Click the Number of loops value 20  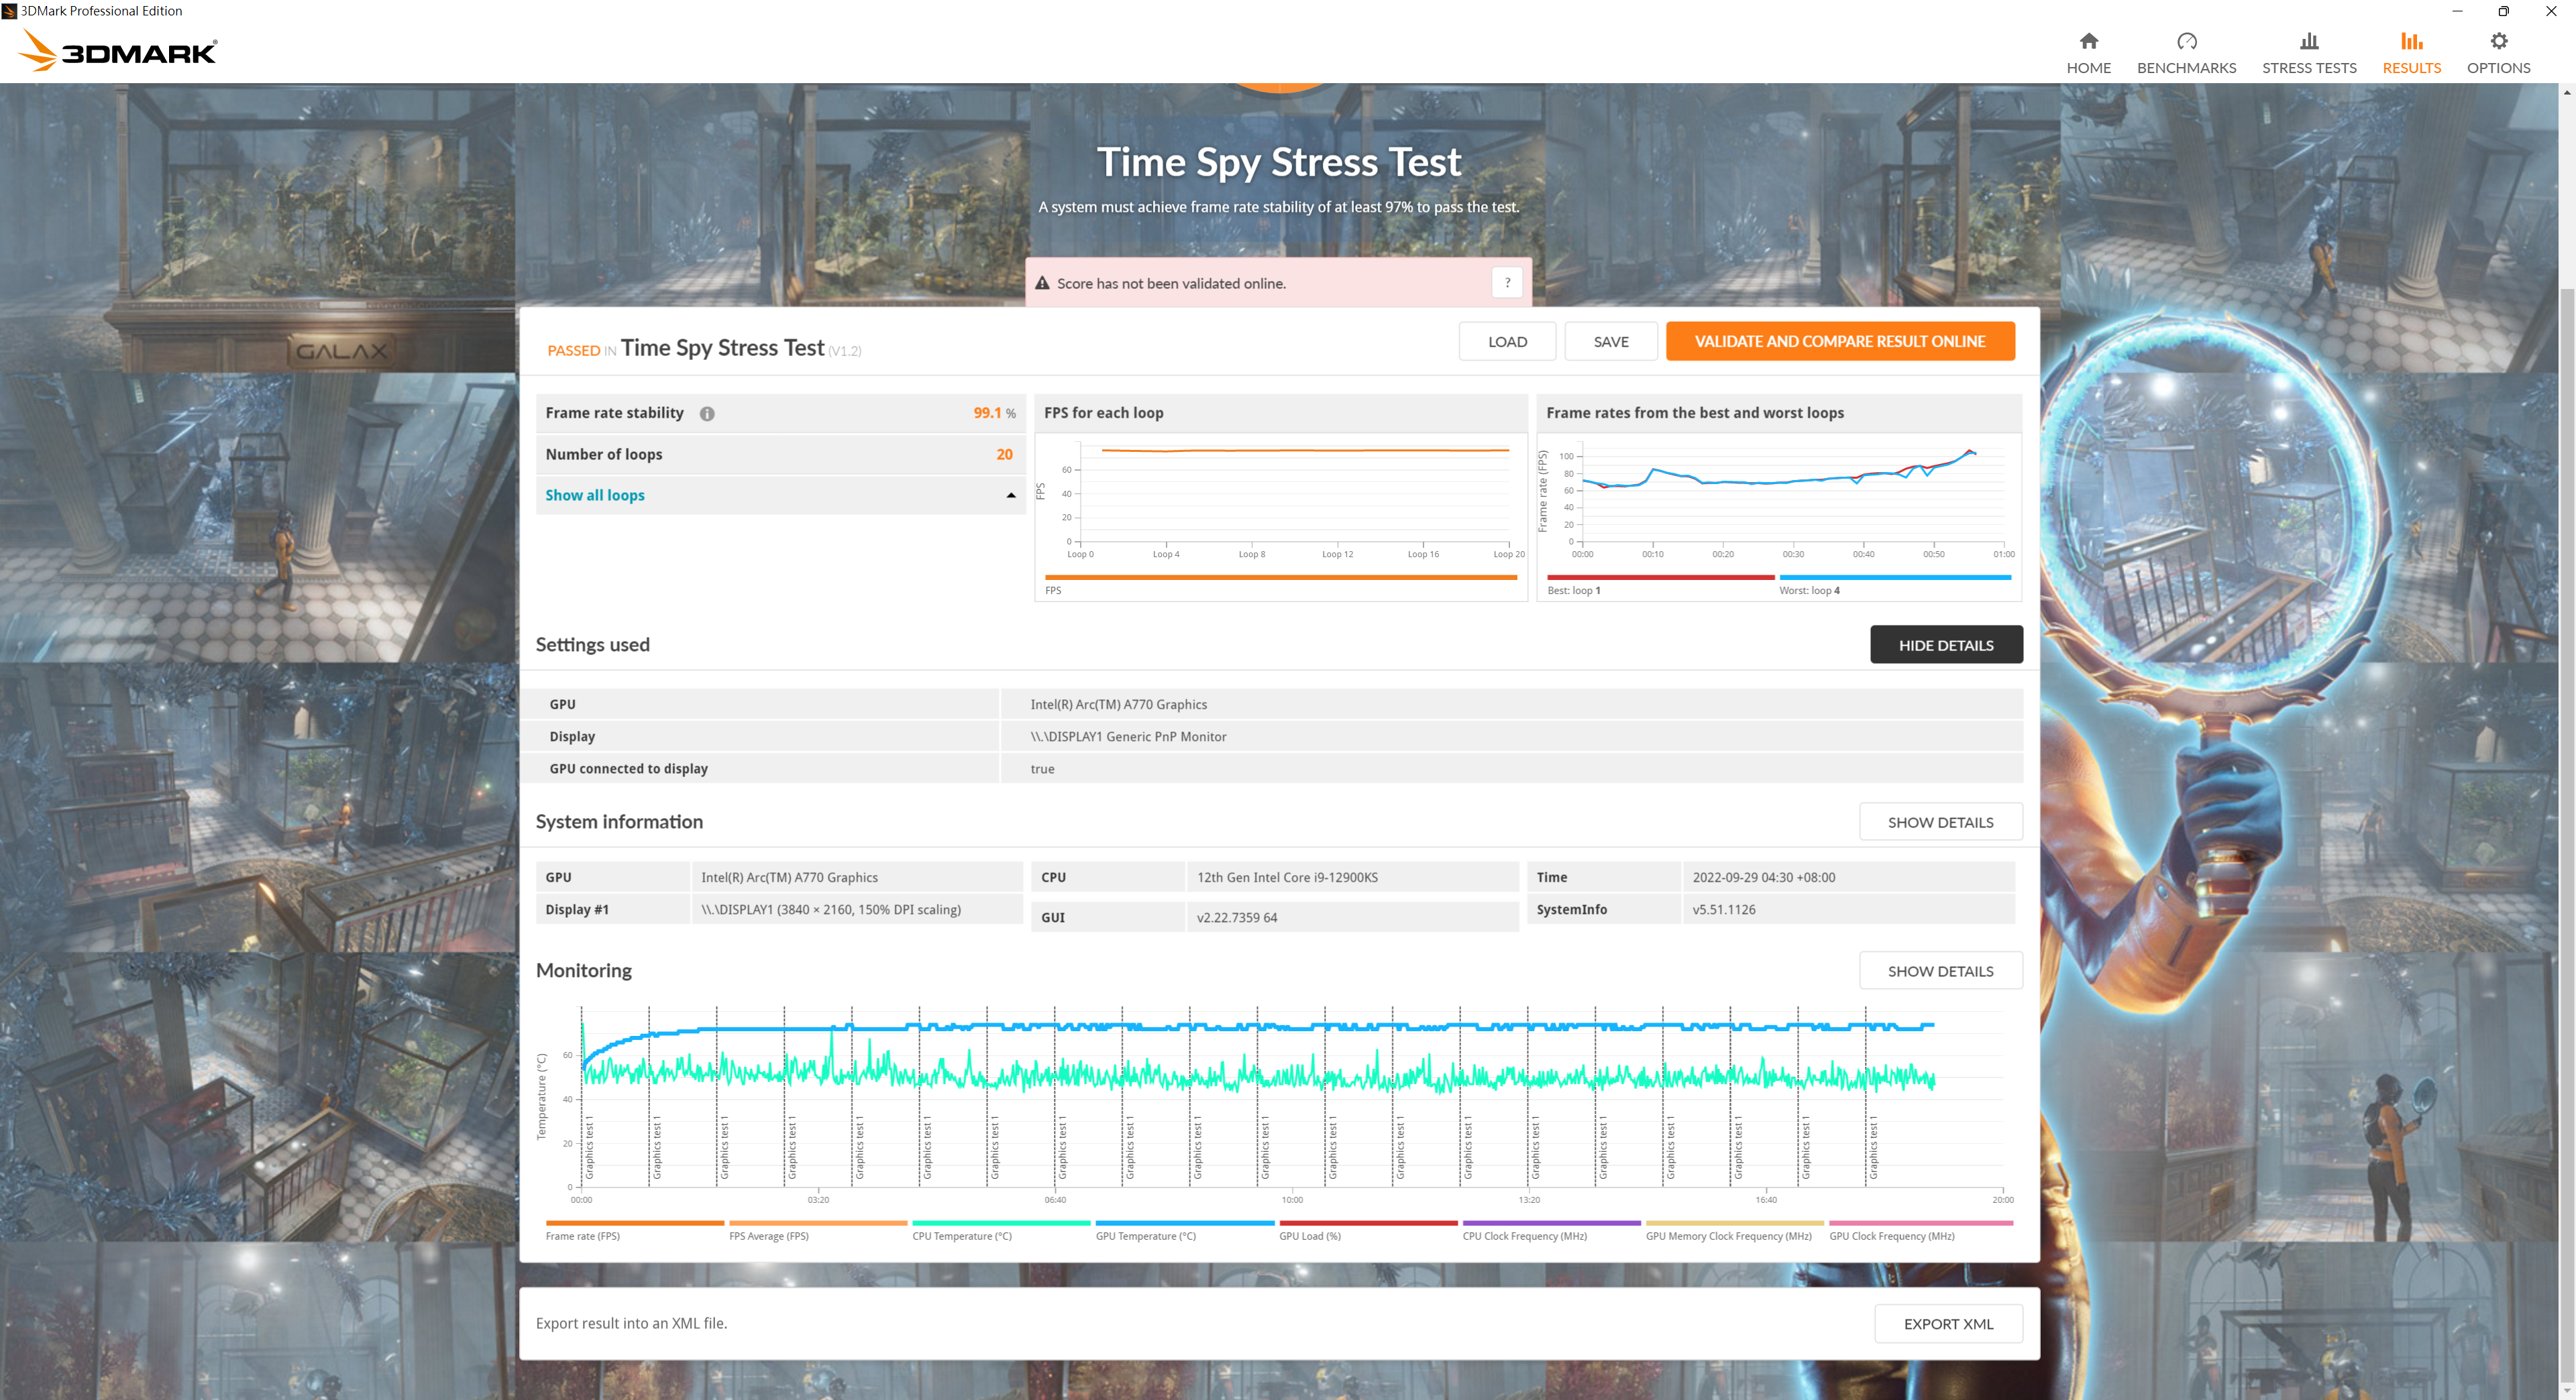1004,455
